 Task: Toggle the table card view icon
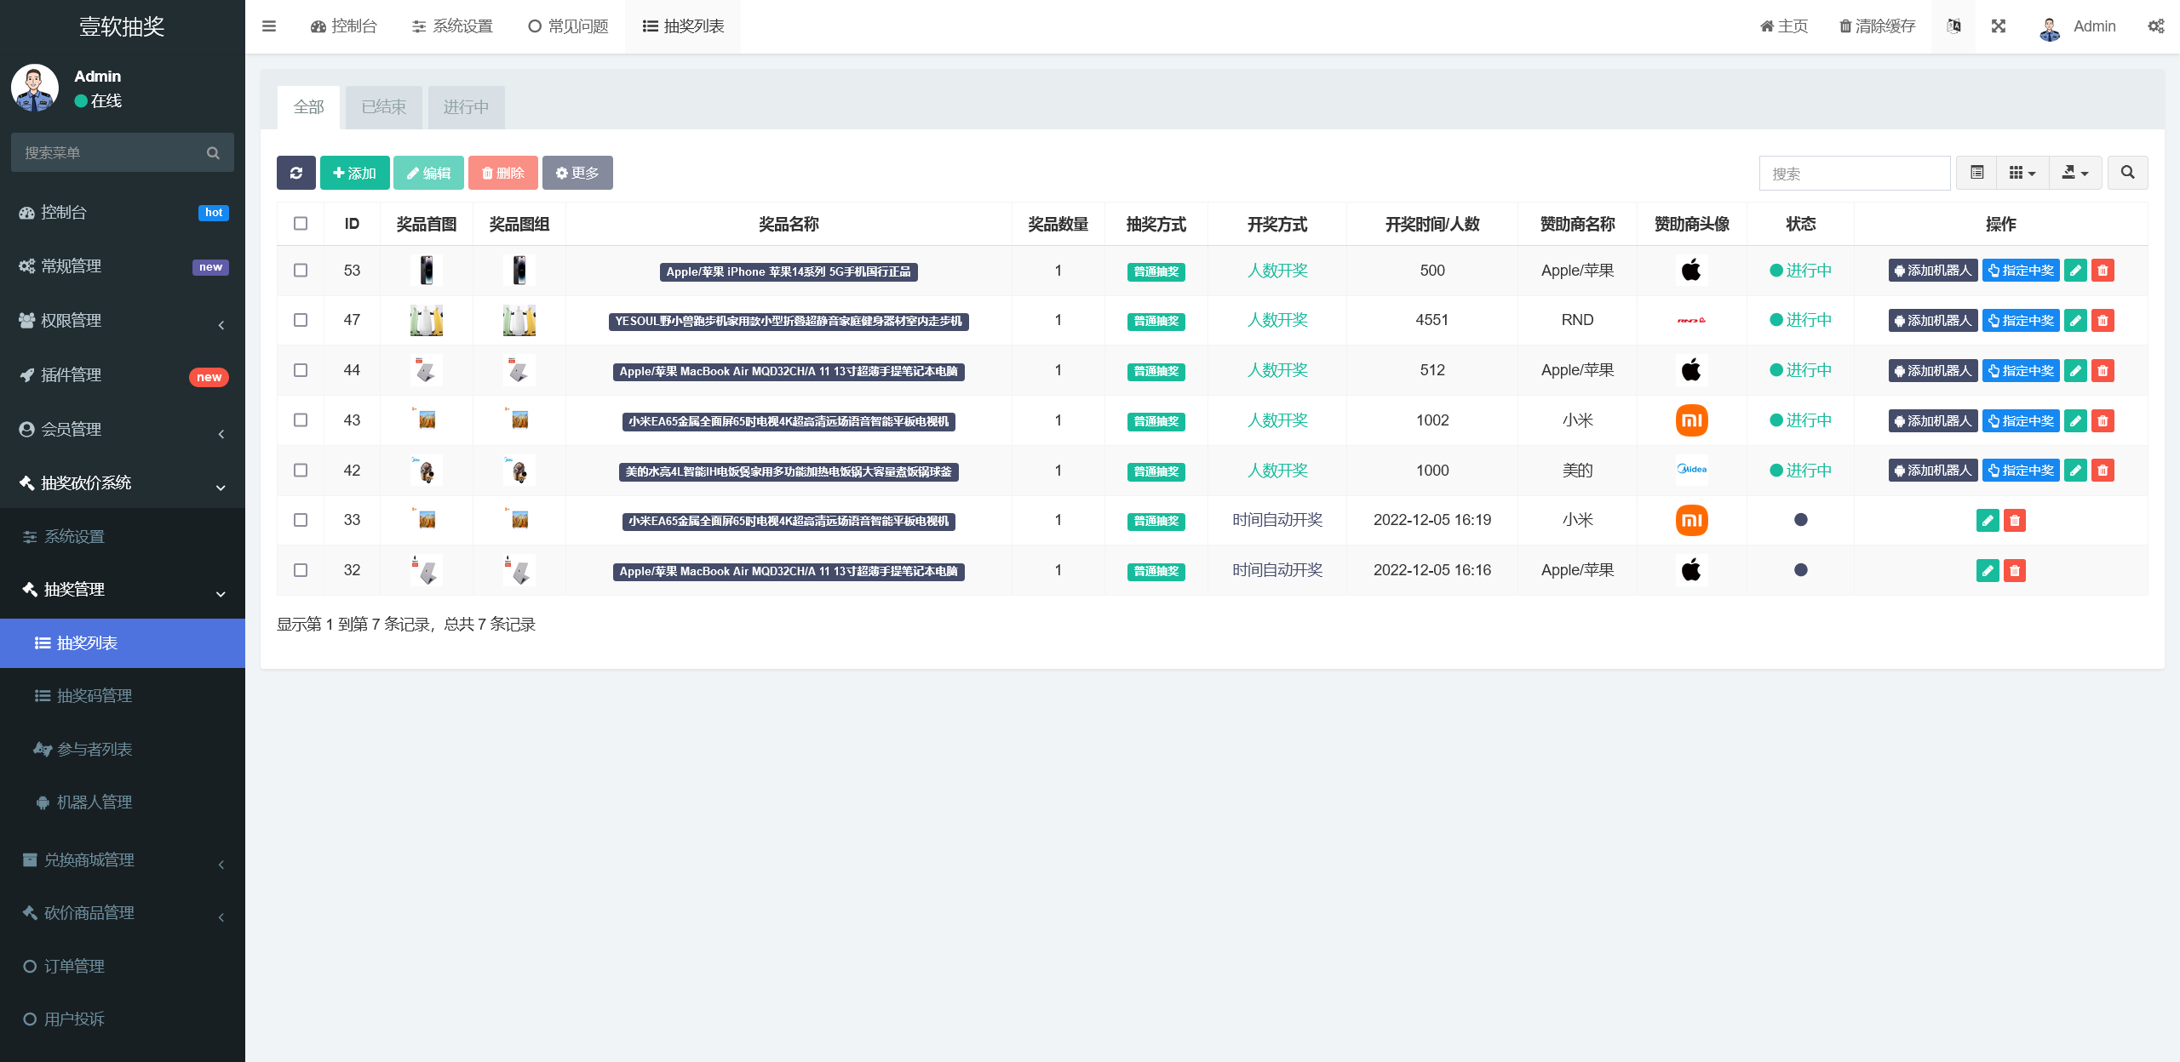click(x=1976, y=173)
